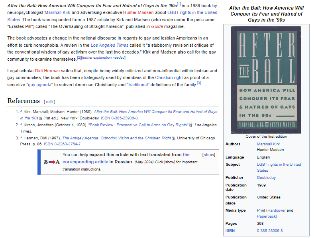Click the References section heading
The width and height of the screenshot is (320, 238).
24,101
